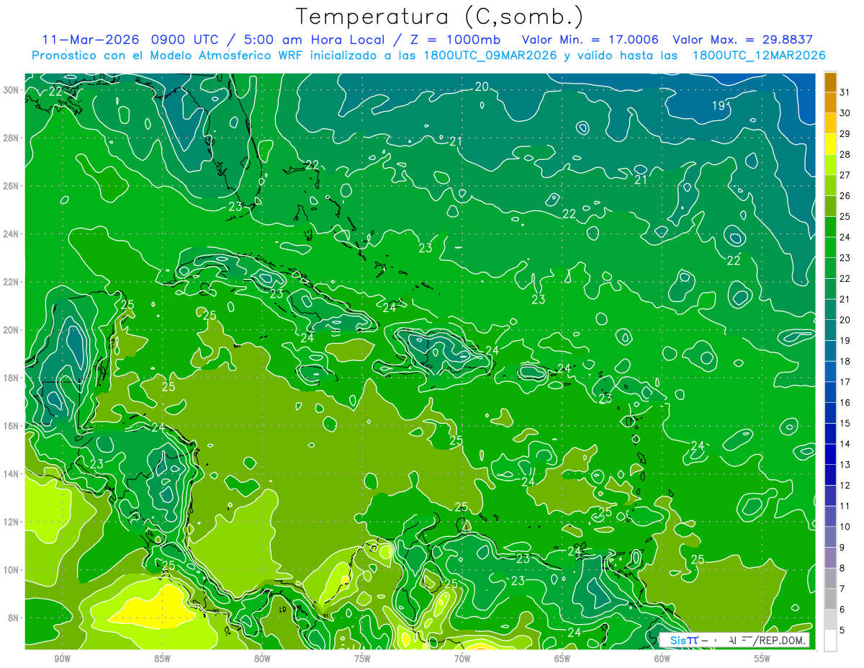864x668 pixels.
Task: Click '1800UTC_12MAR2026' valid-until time
Action: 758,55
